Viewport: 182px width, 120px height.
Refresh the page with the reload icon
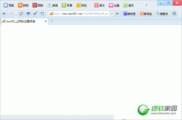[x=21, y=14]
